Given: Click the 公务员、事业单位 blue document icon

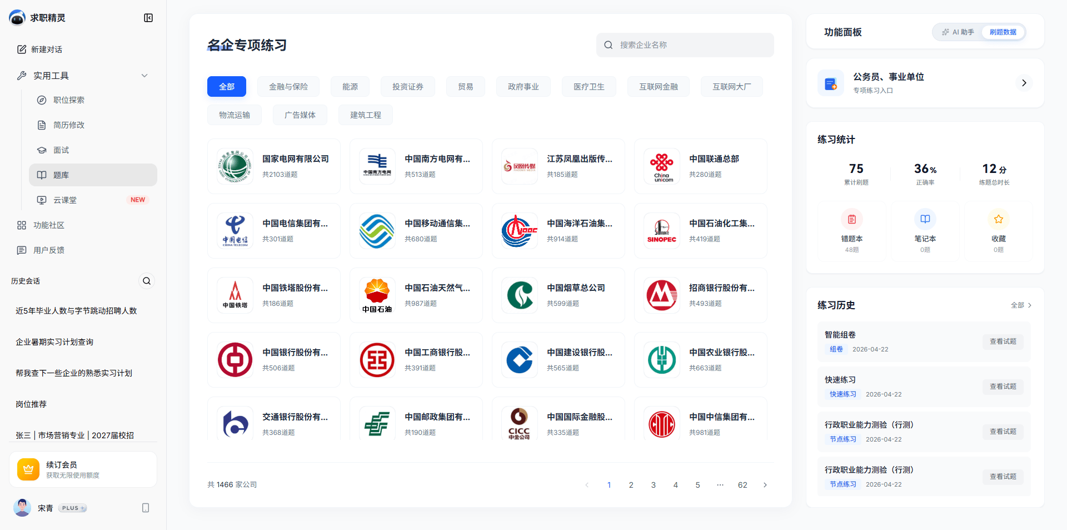Looking at the screenshot, I should pyautogui.click(x=831, y=83).
